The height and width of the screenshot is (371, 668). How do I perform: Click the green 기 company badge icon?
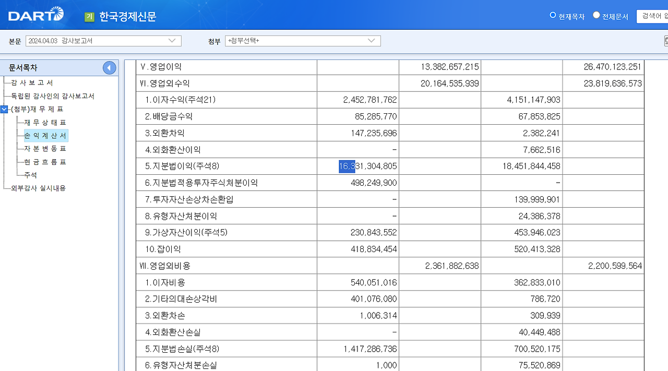point(89,17)
